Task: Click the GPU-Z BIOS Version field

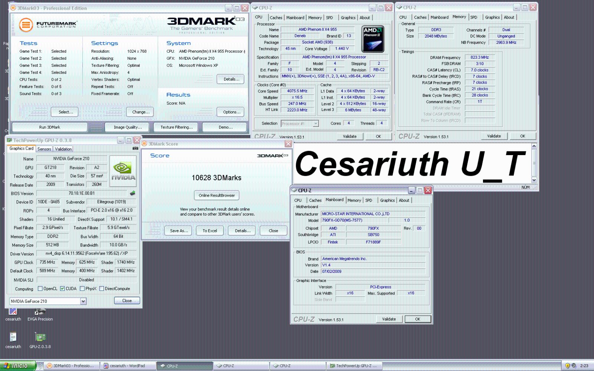Action: (82, 193)
